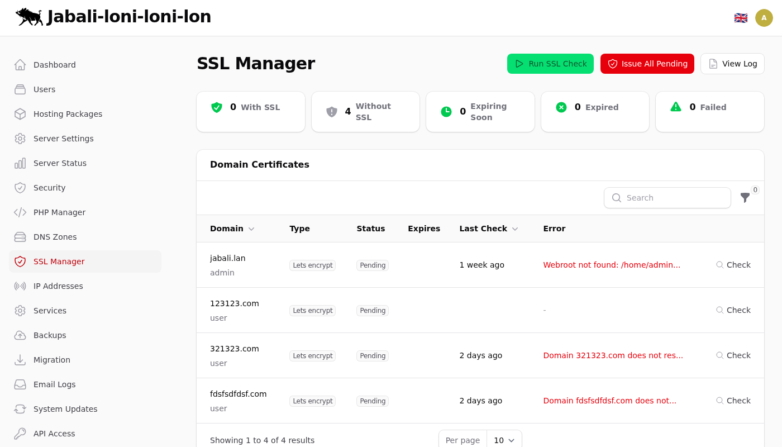Open the View Log button
The image size is (782, 447).
(x=732, y=64)
